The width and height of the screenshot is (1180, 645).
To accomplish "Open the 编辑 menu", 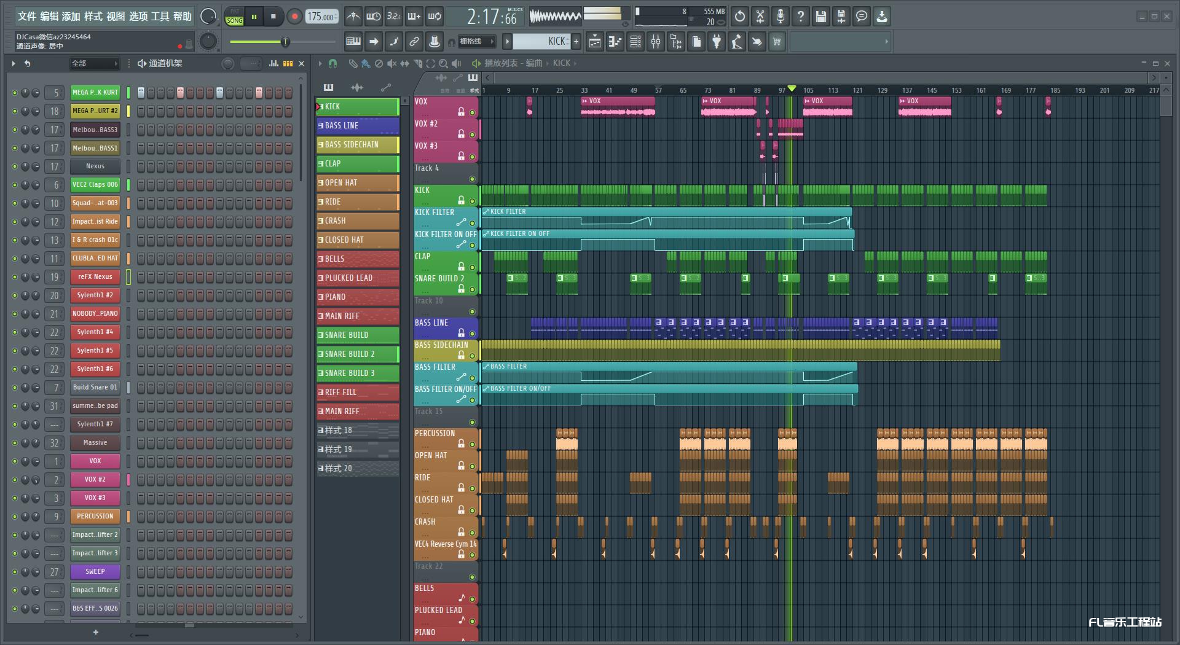I will (x=49, y=17).
